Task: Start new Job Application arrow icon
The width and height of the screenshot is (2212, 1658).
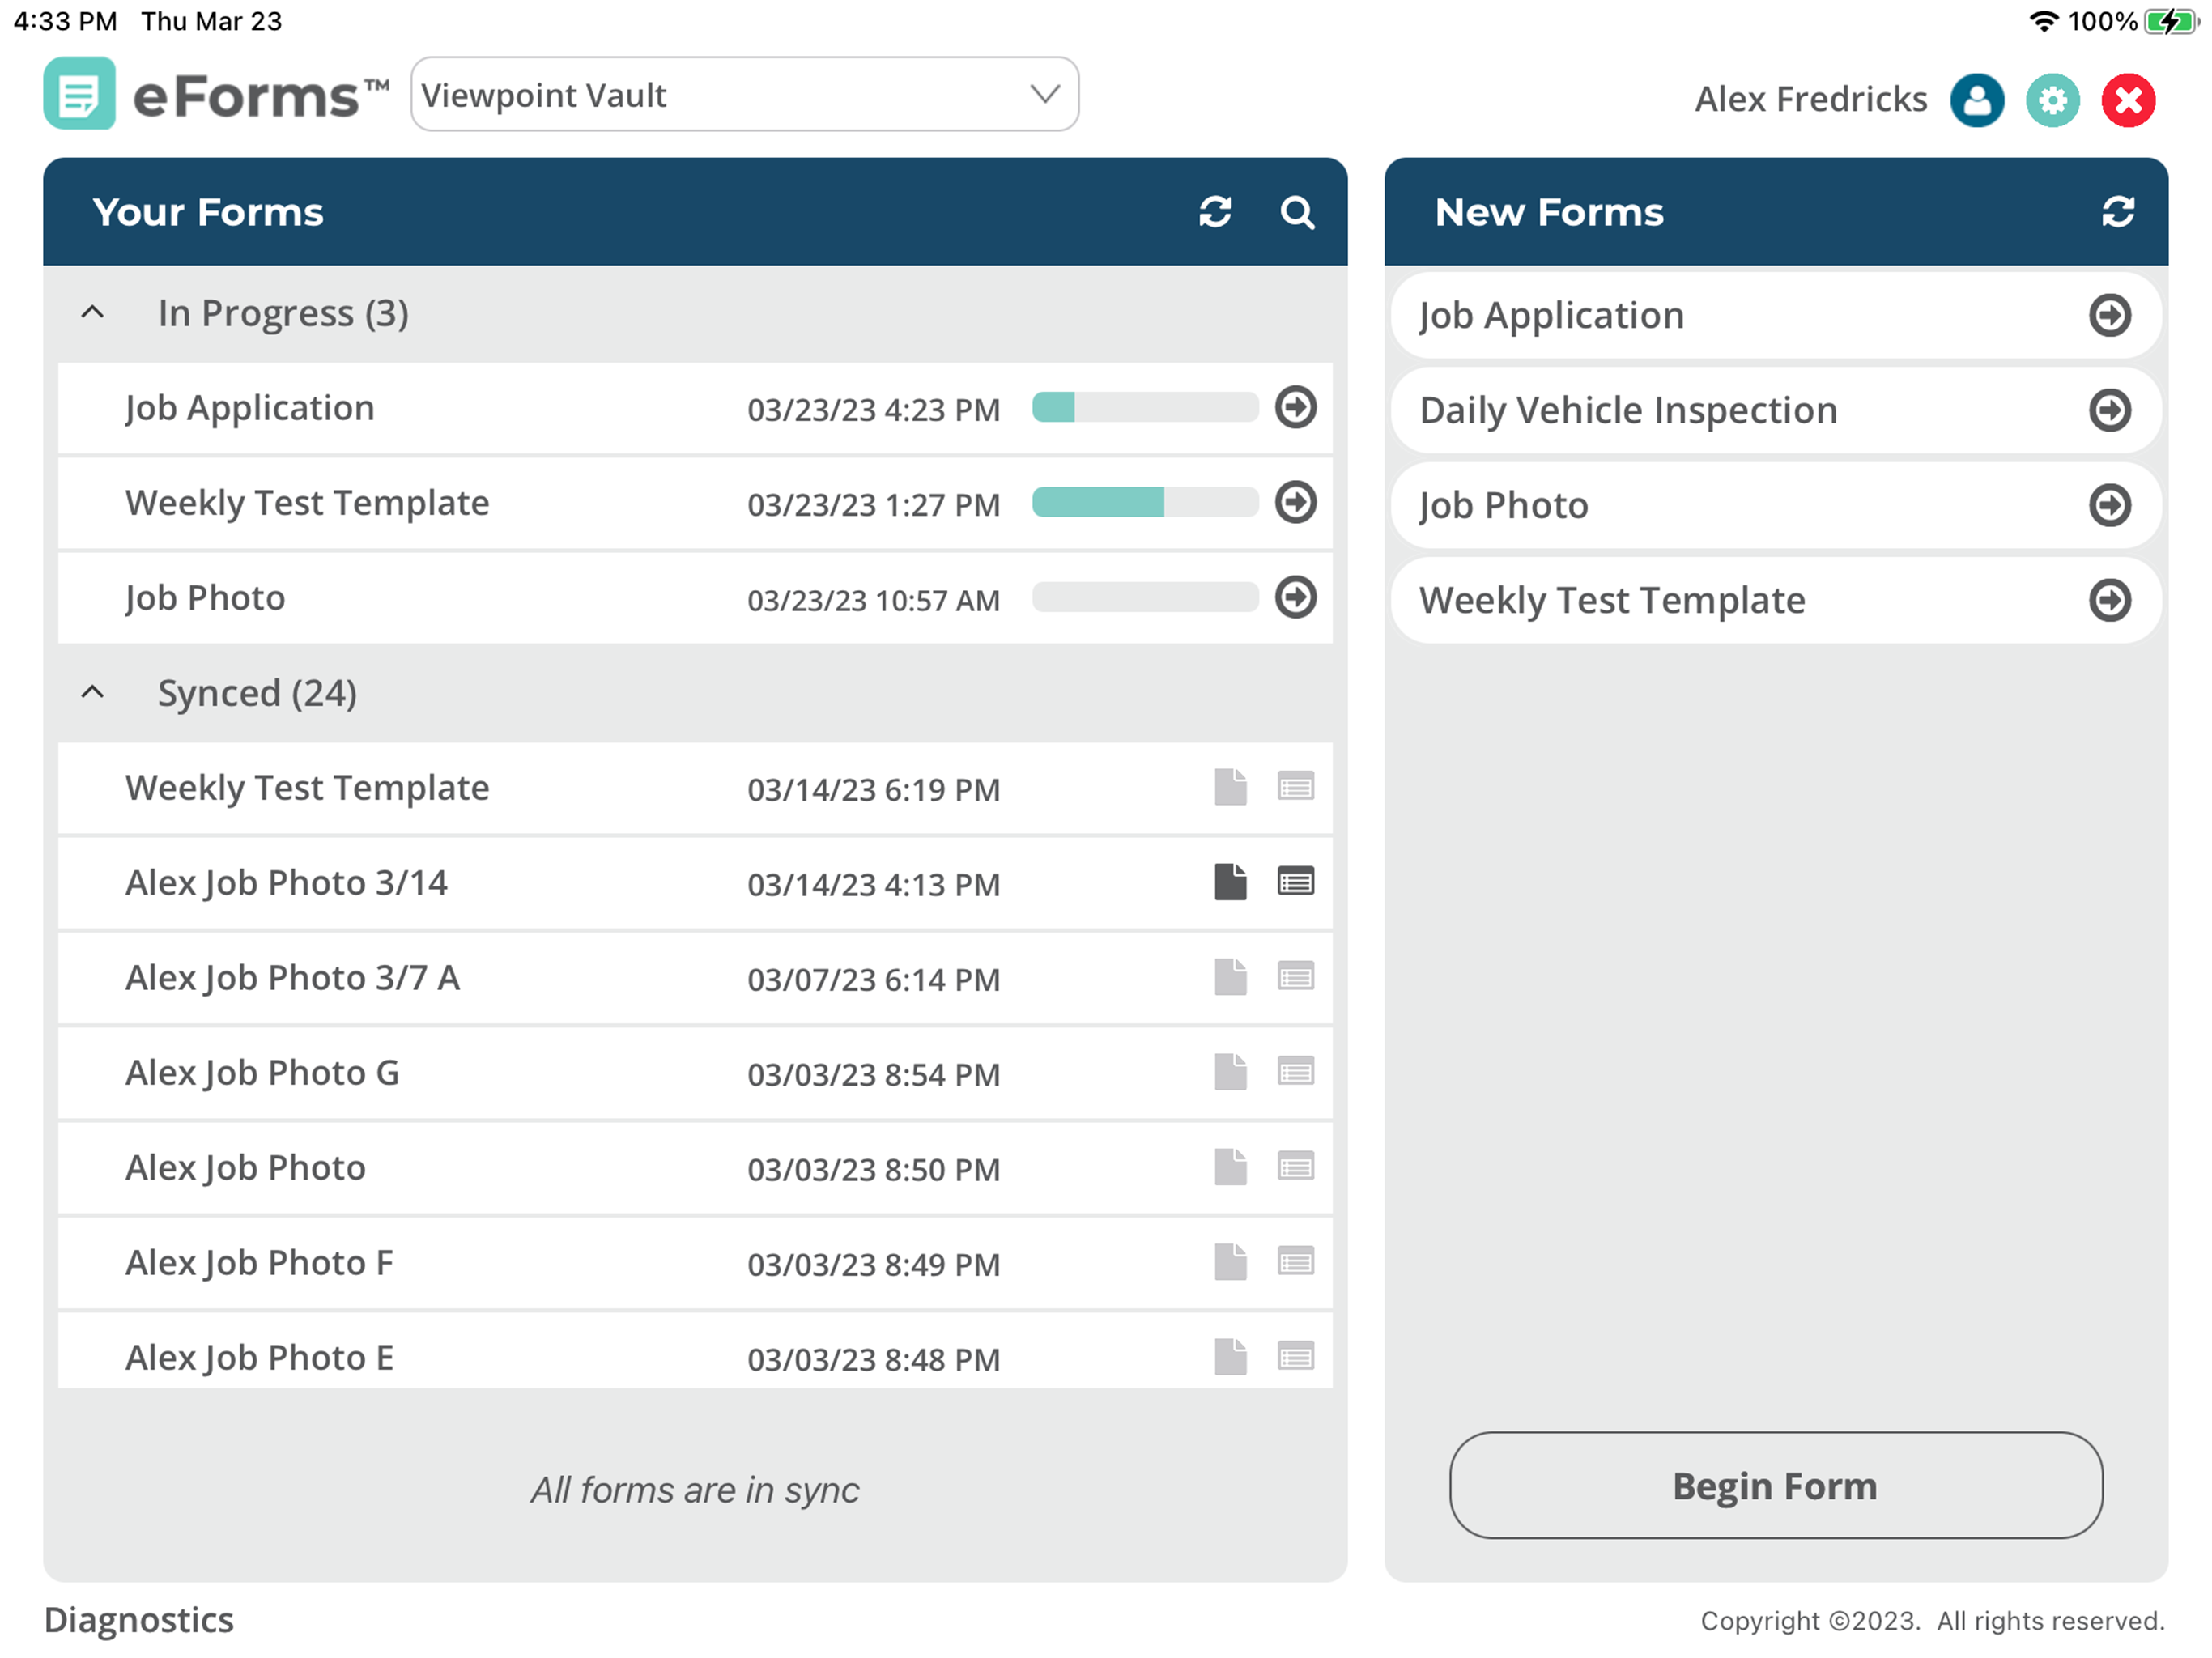Action: pyautogui.click(x=2110, y=315)
